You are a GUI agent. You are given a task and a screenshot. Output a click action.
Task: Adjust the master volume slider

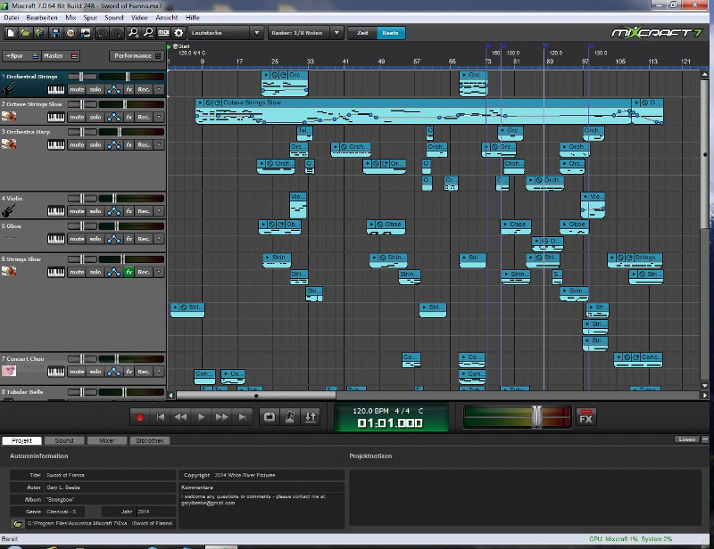(537, 416)
